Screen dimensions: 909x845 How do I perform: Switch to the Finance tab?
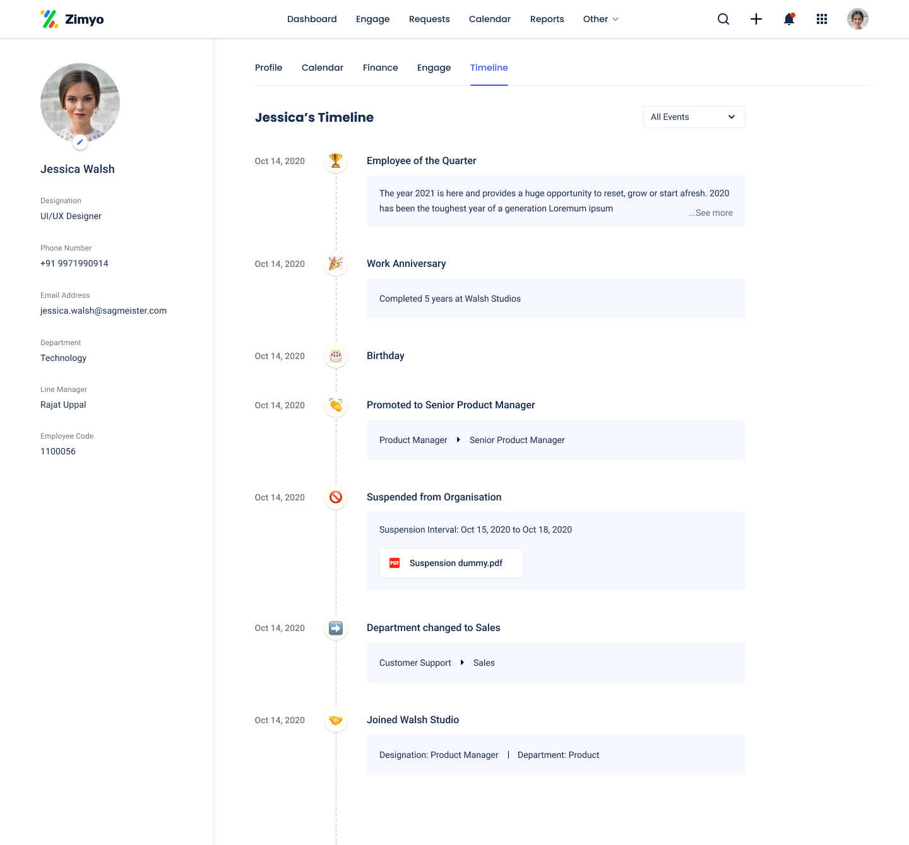pos(380,68)
